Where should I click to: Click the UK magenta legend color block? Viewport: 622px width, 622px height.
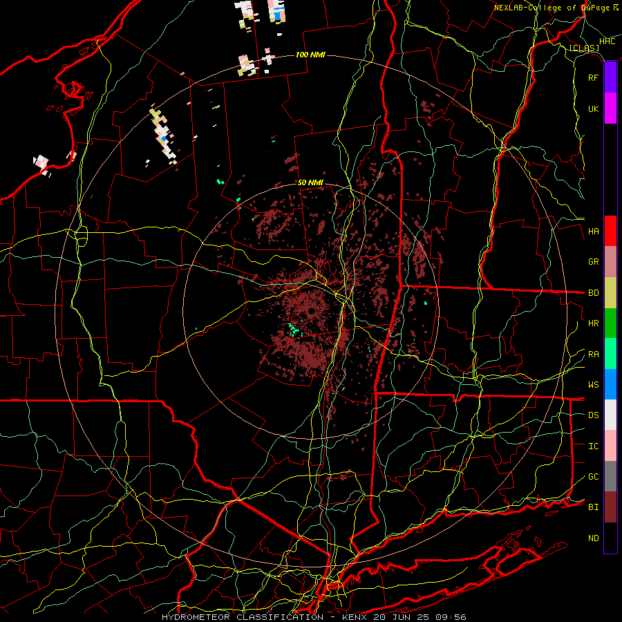pos(610,109)
